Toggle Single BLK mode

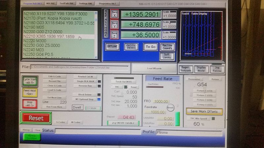click(x=85, y=81)
